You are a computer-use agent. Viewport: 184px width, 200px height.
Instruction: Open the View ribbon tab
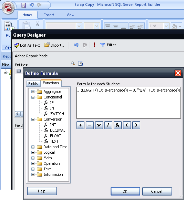[70, 15]
